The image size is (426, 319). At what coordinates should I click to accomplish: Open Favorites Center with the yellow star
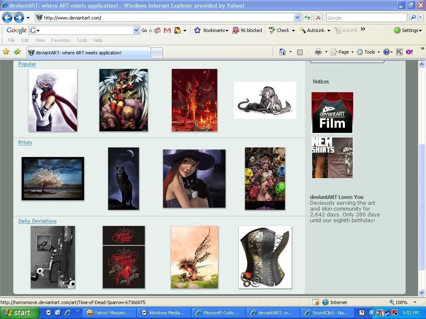(x=6, y=52)
